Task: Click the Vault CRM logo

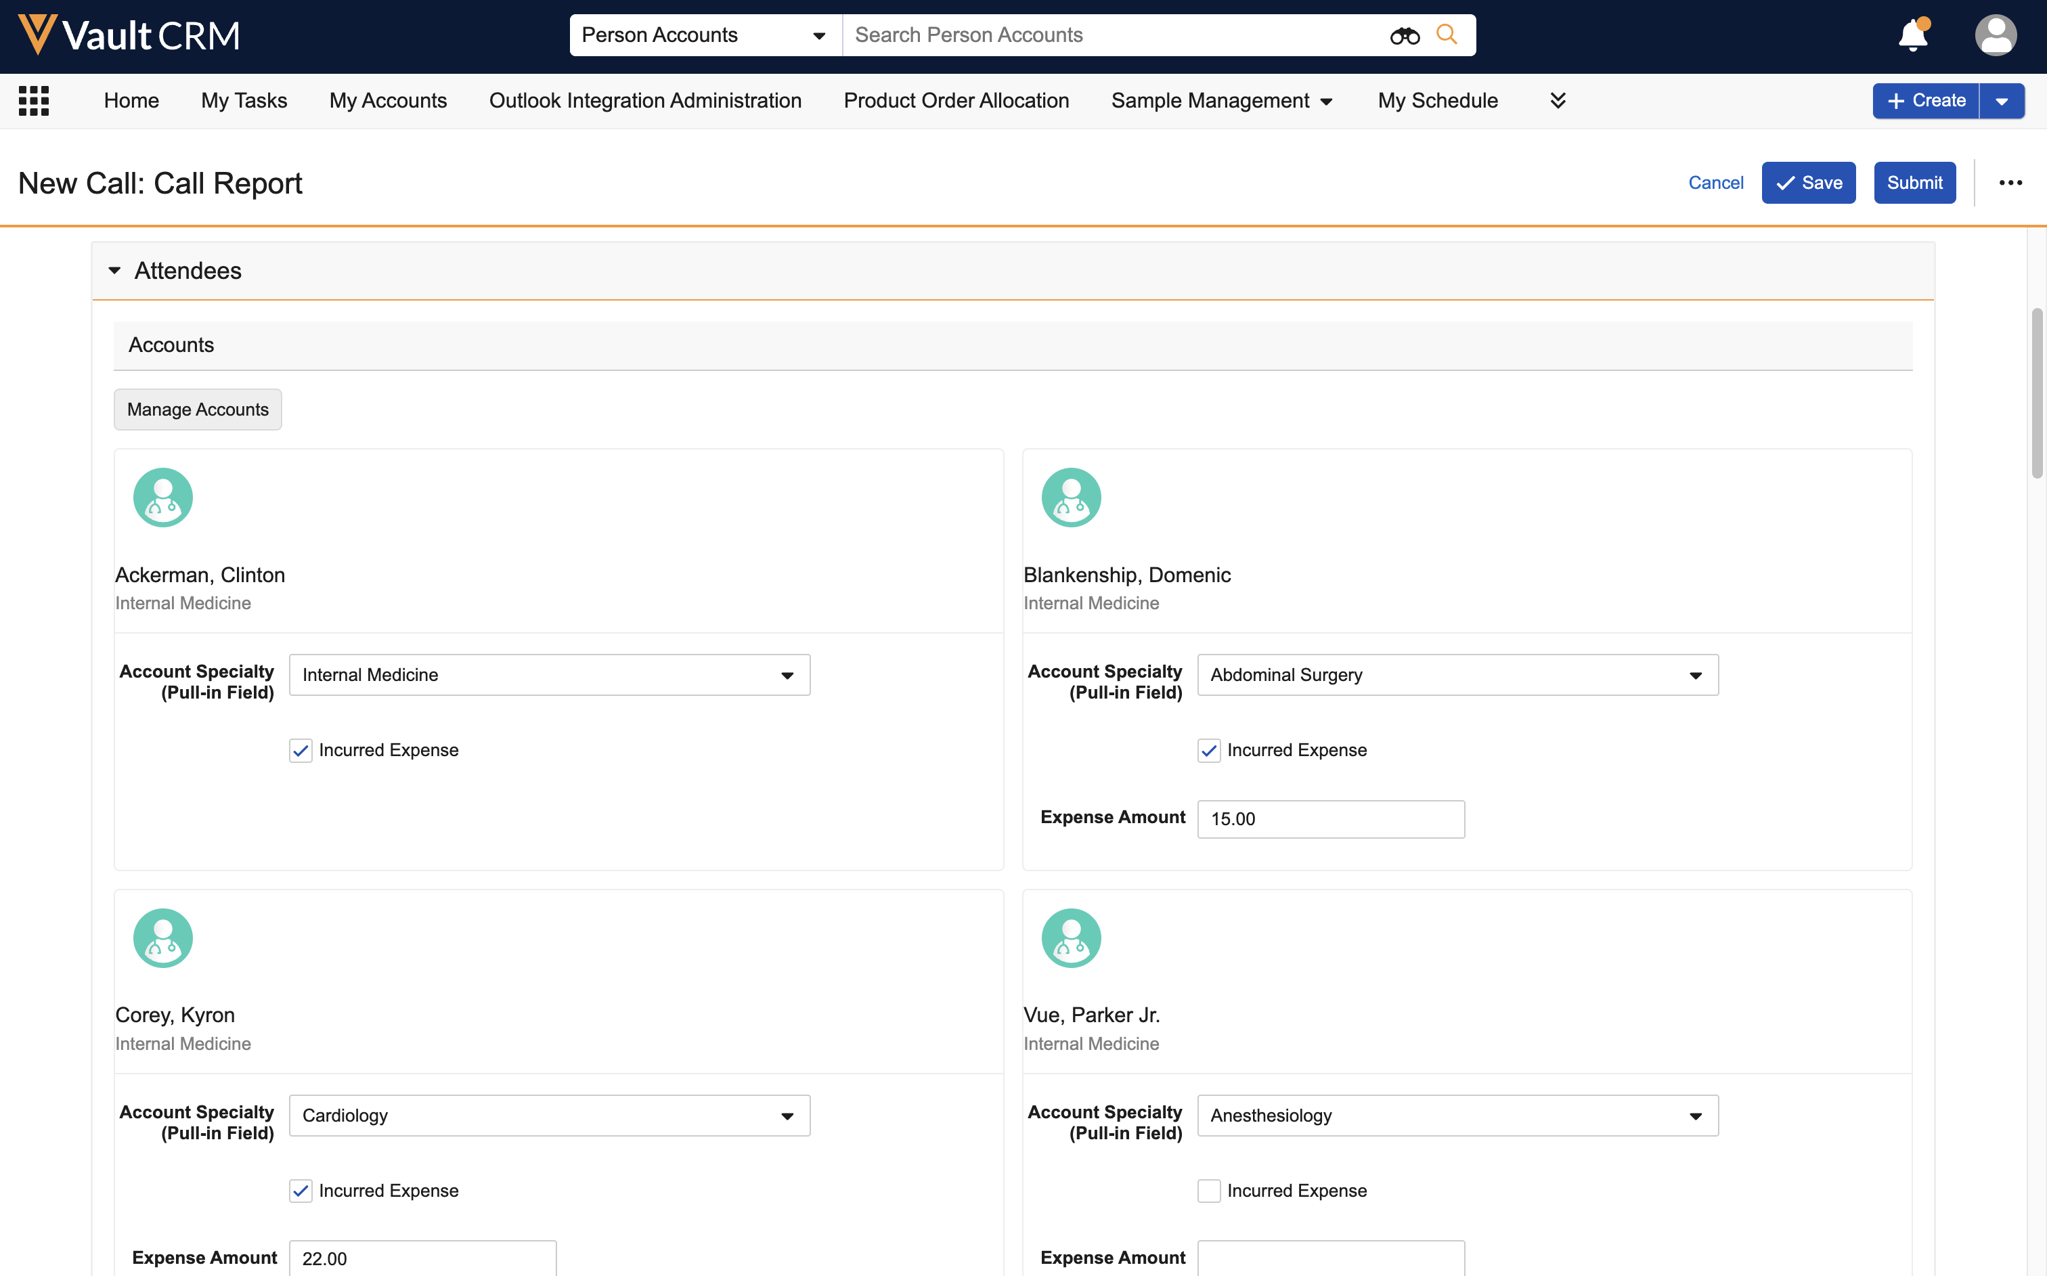Action: pos(129,35)
